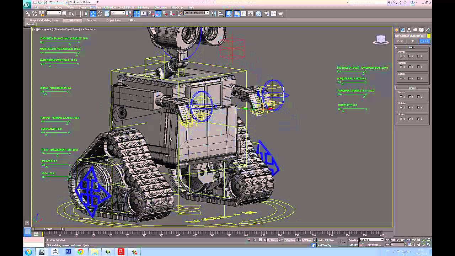Click the Align tool icon
Screen dimensions: 455x256
[x=221, y=14]
